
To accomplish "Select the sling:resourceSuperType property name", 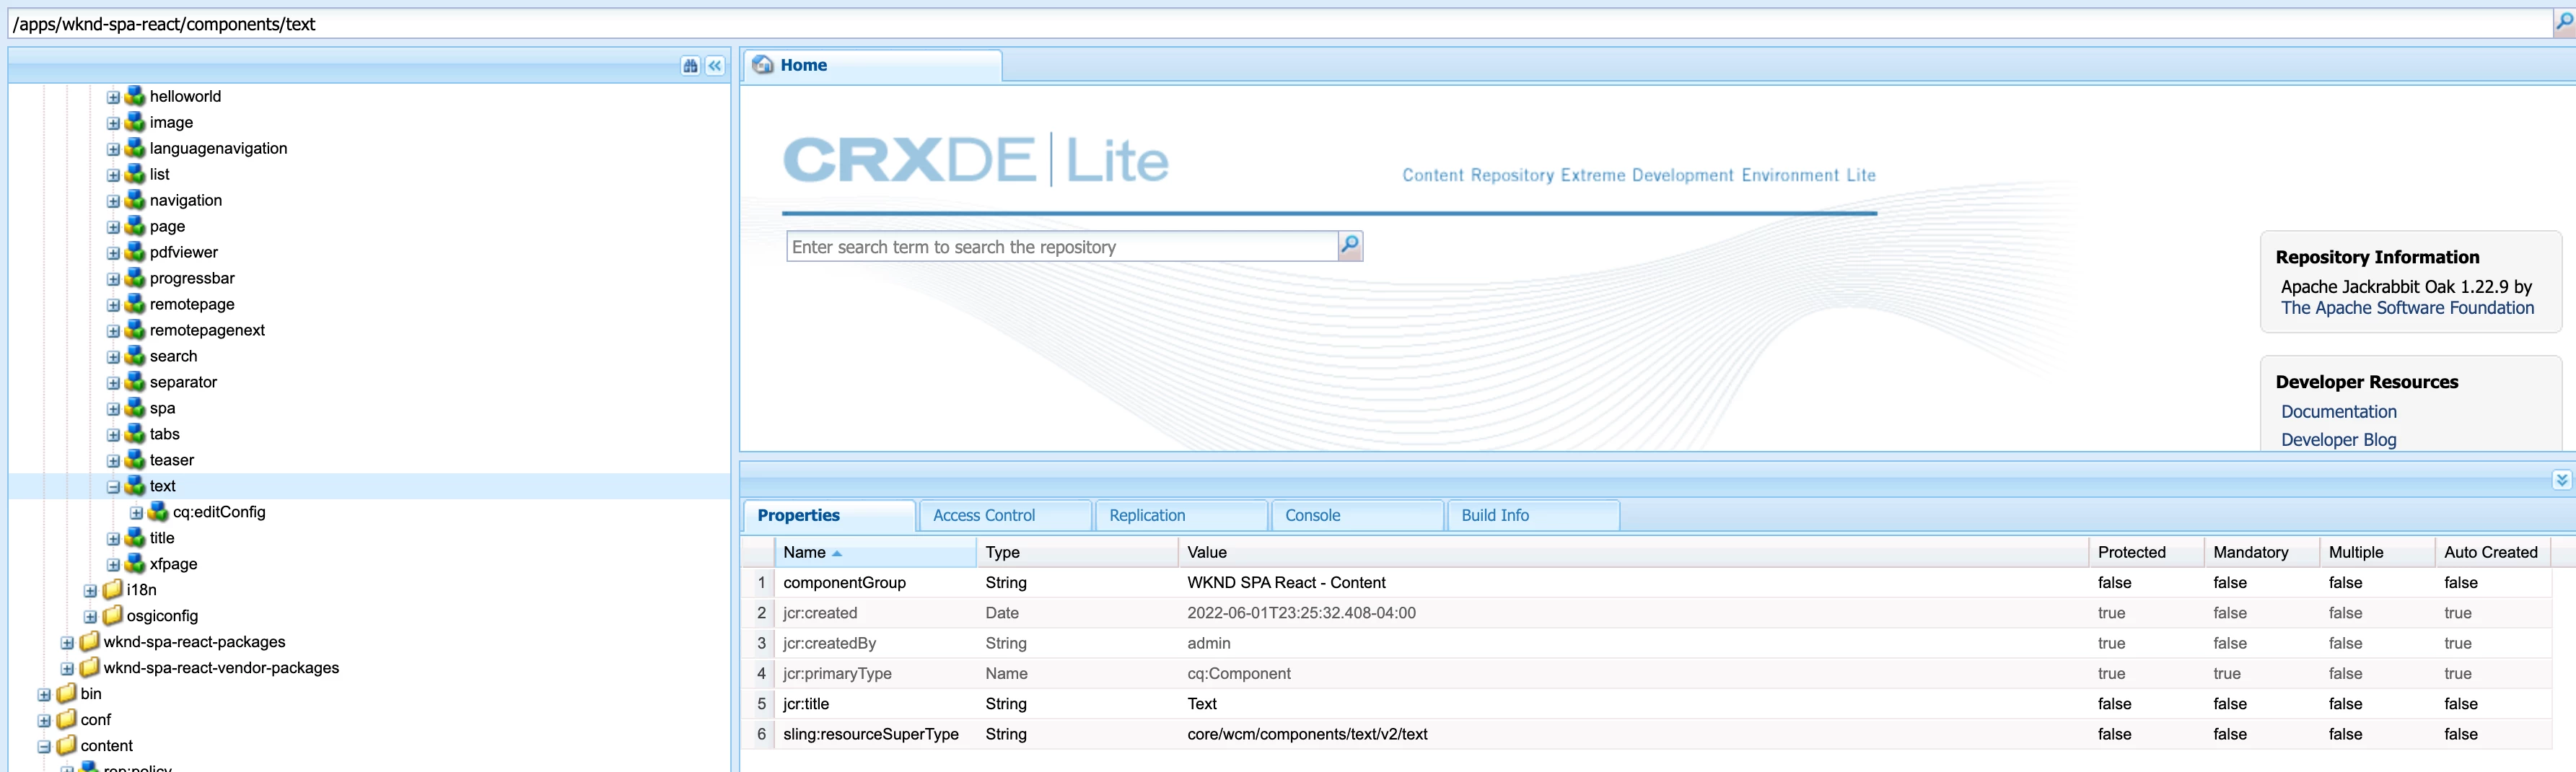I will pos(870,734).
